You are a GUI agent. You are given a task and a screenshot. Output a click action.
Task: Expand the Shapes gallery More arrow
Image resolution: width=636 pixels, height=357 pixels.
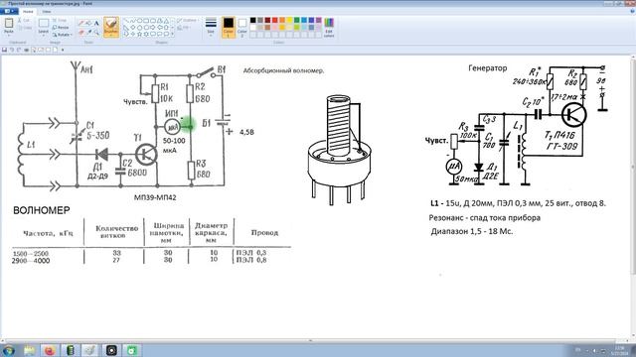pyautogui.click(x=173, y=35)
